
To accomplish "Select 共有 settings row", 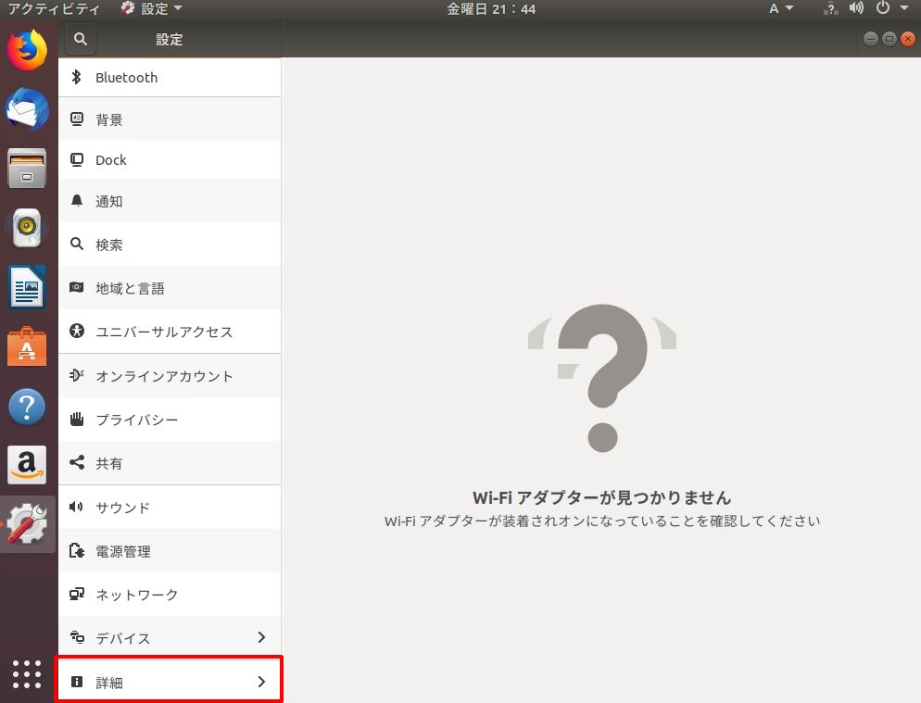I will pos(170,463).
